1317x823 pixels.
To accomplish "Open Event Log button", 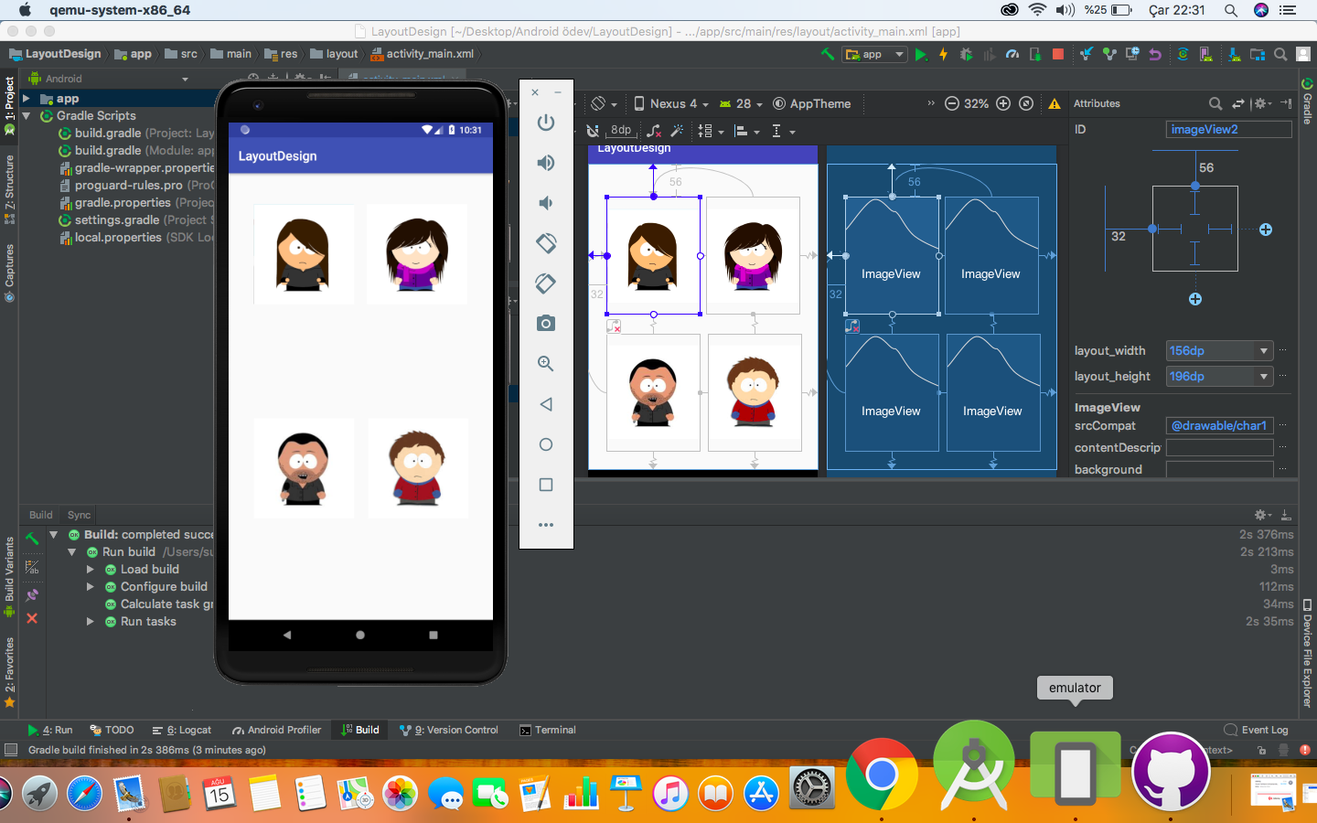I will point(1256,730).
